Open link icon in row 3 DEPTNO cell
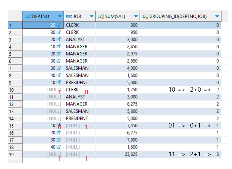The width and height of the screenshot is (232, 169). [x=58, y=39]
